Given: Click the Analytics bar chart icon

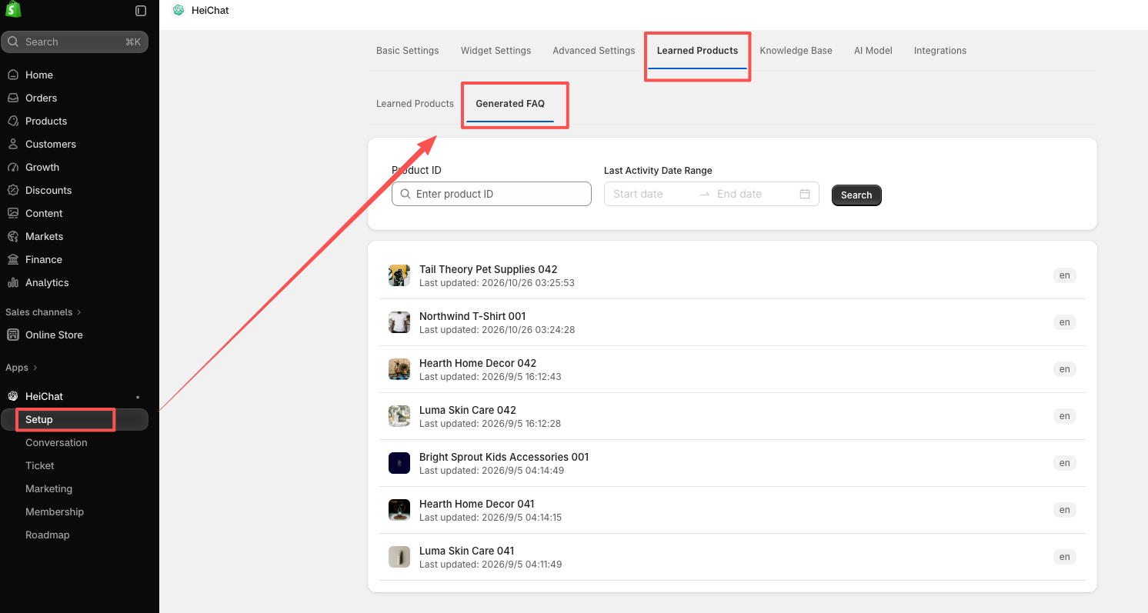Looking at the screenshot, I should pyautogui.click(x=12, y=282).
